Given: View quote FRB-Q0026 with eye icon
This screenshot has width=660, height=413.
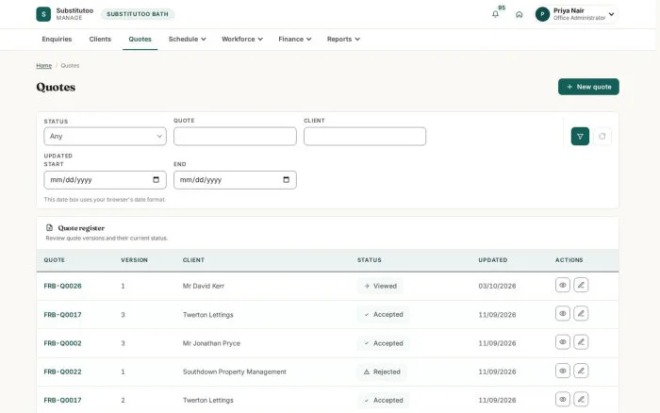Looking at the screenshot, I should coord(563,285).
